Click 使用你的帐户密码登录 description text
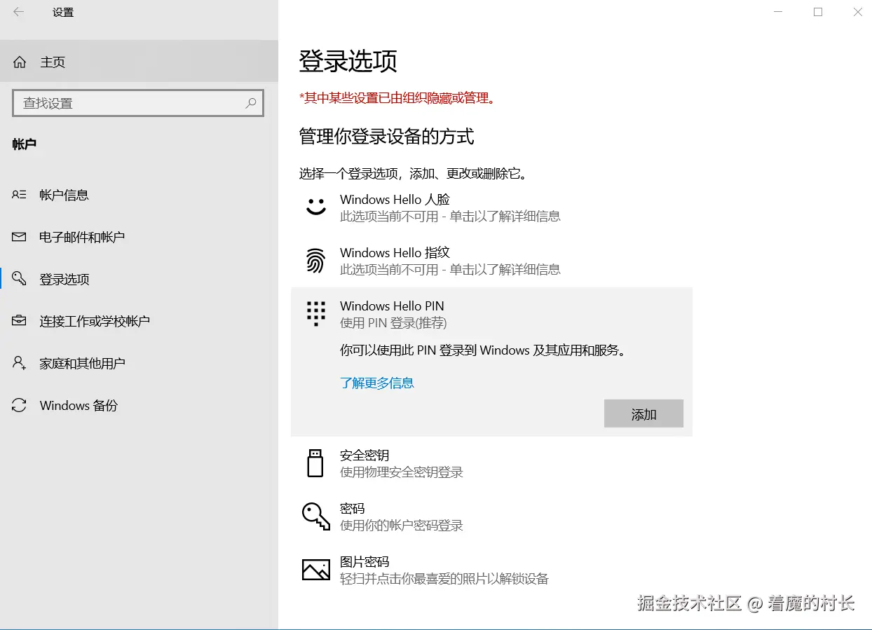The height and width of the screenshot is (630, 872). tap(402, 526)
